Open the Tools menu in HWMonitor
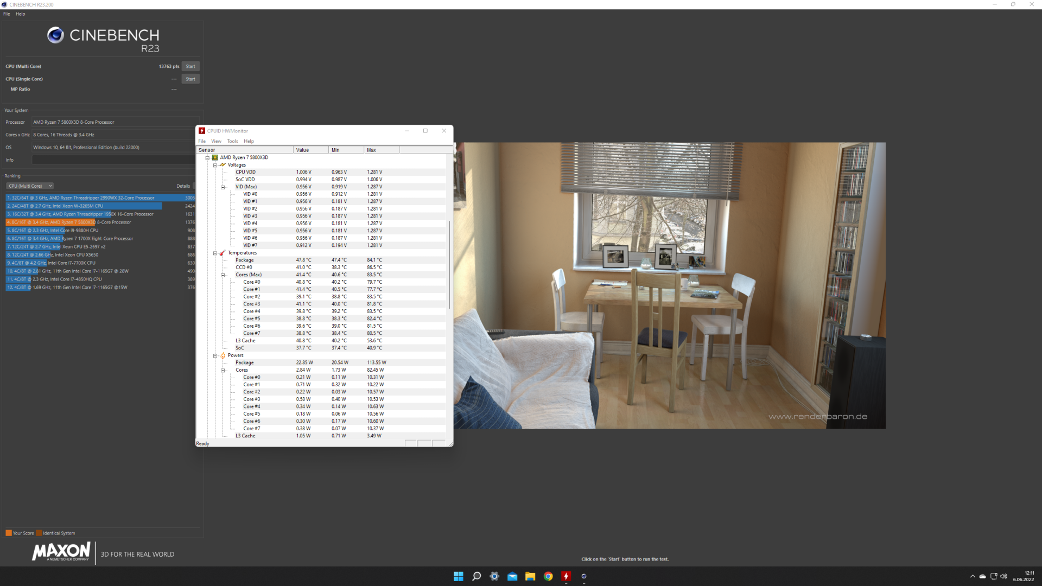The width and height of the screenshot is (1042, 586). pos(232,141)
